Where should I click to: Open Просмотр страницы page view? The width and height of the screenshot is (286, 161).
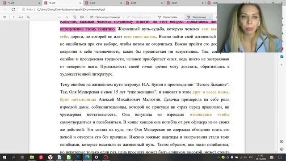pyautogui.click(x=105, y=17)
